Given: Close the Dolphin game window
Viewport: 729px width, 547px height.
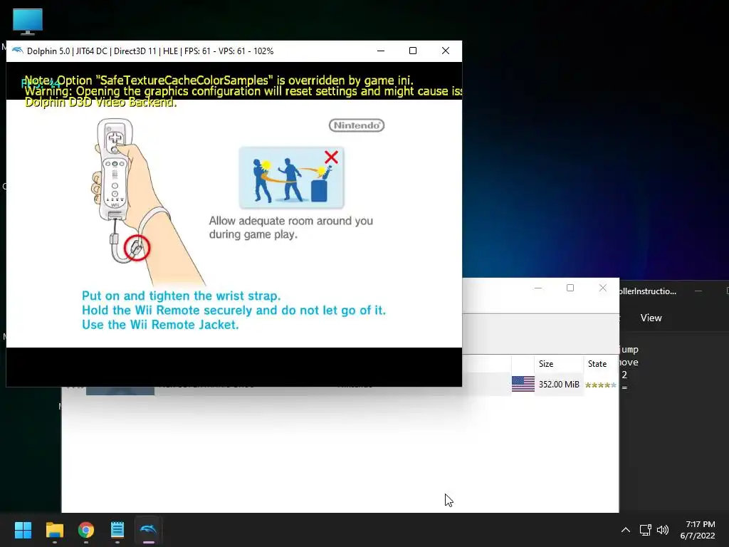Looking at the screenshot, I should coord(446,51).
